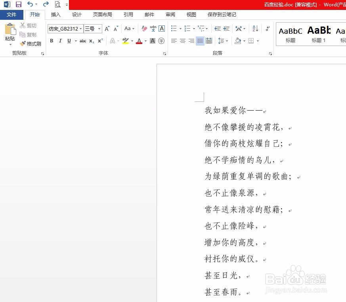Open the 段落 dialog launcher
This screenshot has height=302, width=346.
(x=270, y=54)
